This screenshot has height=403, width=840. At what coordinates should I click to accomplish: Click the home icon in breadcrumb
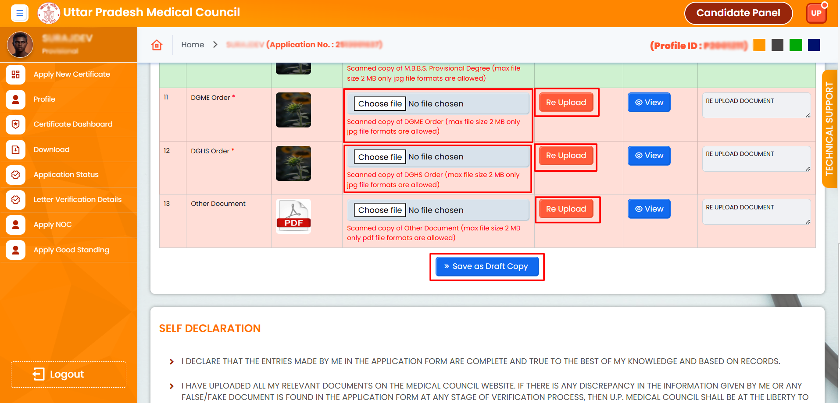(x=157, y=45)
